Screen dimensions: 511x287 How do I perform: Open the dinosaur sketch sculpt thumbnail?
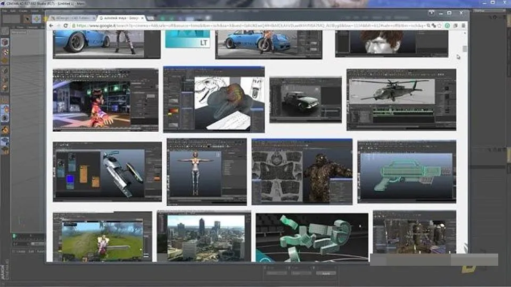213,99
